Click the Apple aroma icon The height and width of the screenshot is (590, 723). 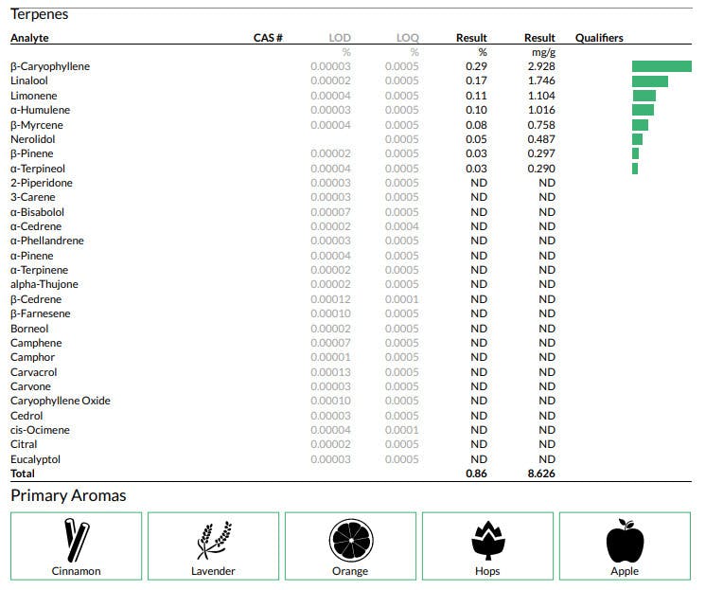click(625, 540)
